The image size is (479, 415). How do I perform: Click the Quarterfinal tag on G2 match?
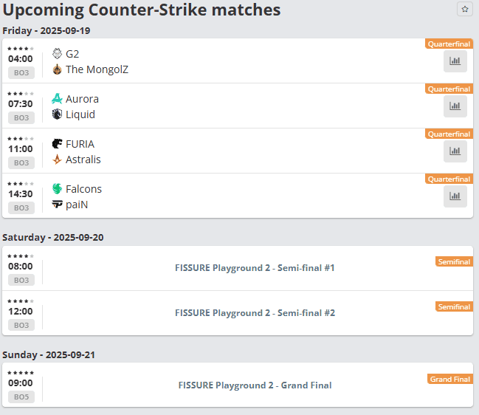click(x=449, y=44)
